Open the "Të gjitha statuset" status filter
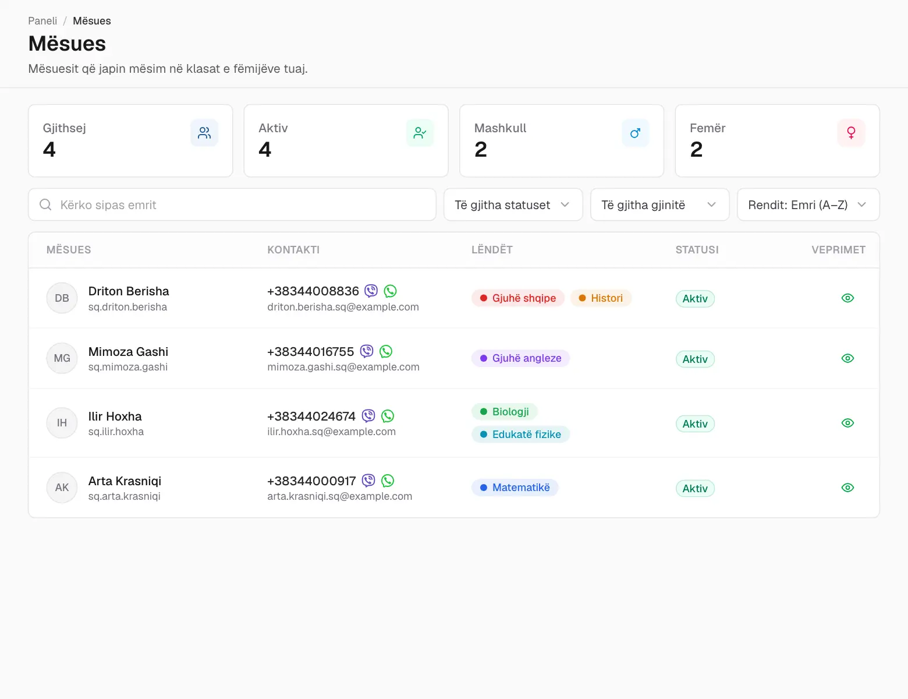Viewport: 908px width, 699px height. tap(513, 204)
